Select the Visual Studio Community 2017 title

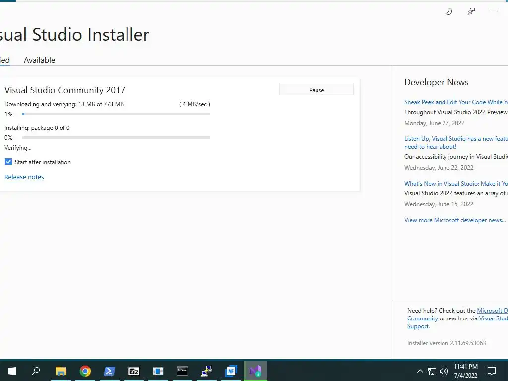point(65,90)
